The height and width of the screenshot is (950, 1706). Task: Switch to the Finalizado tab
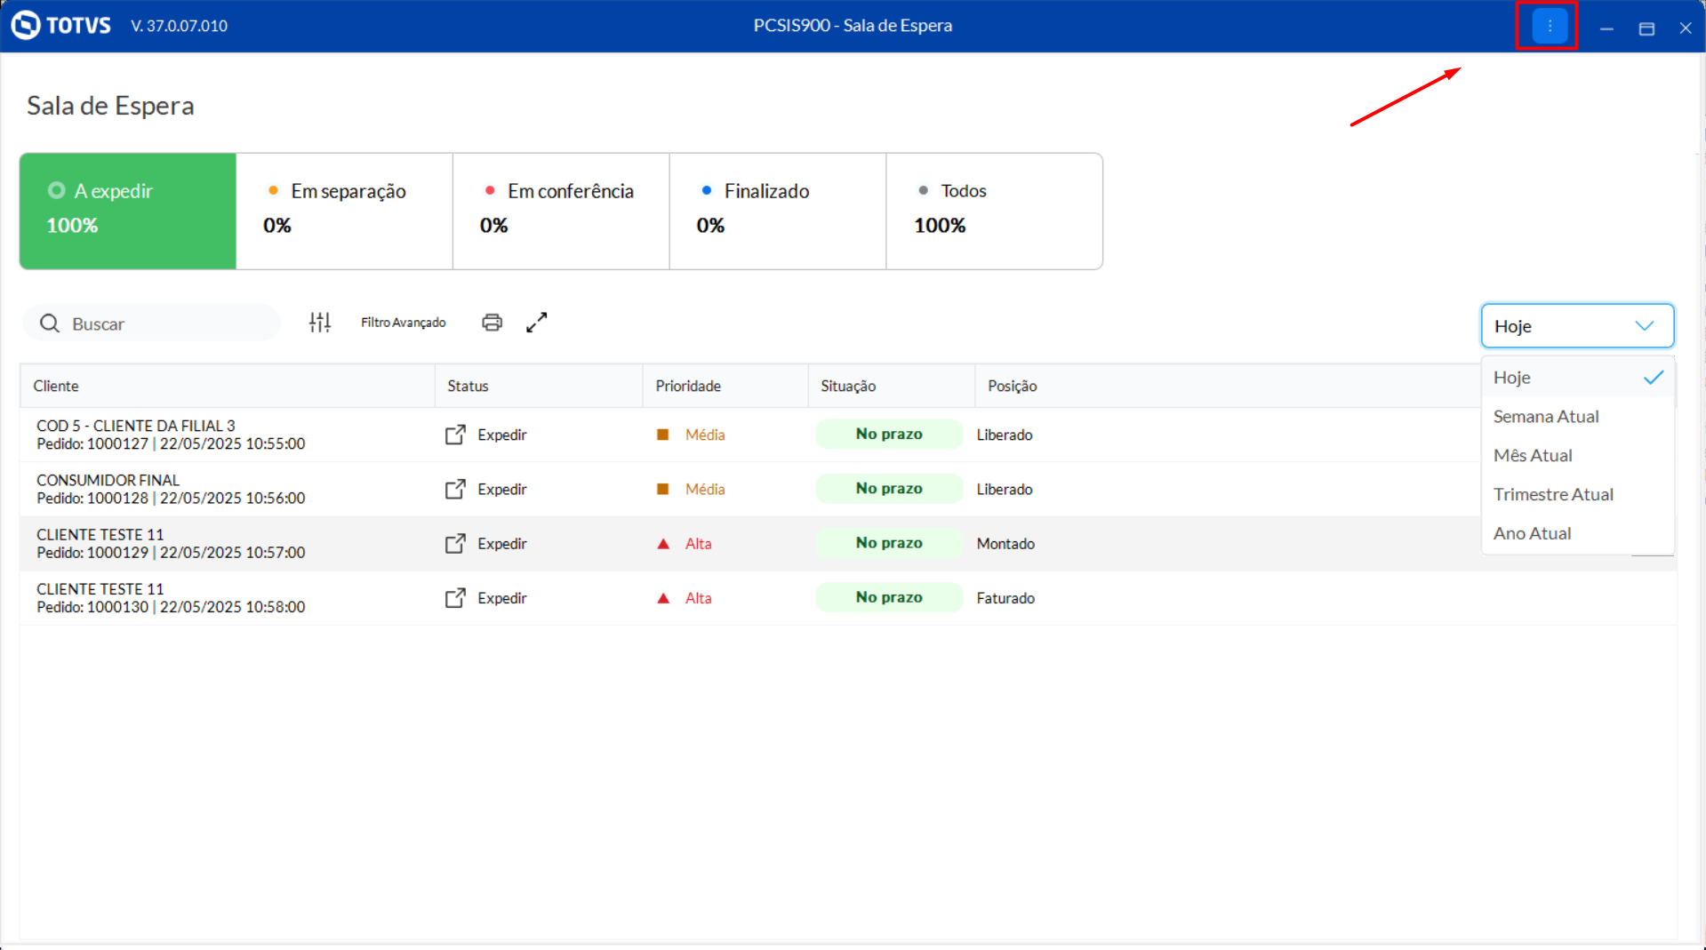777,211
